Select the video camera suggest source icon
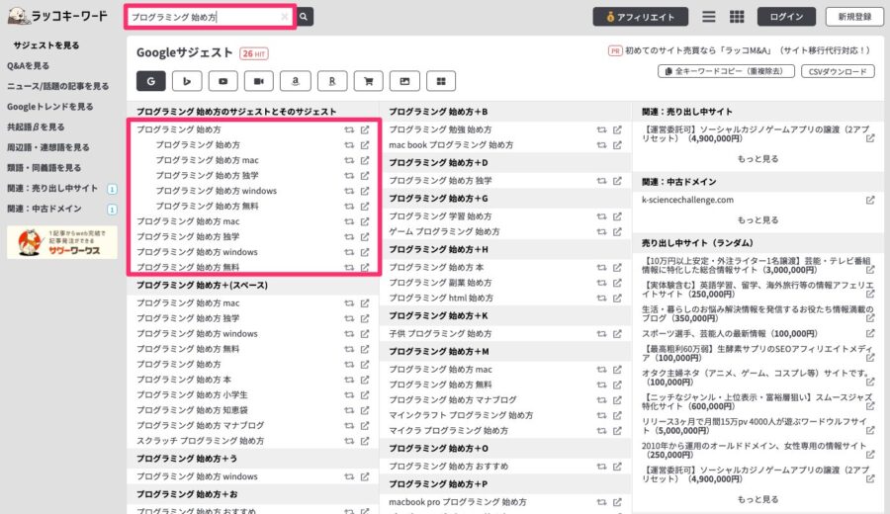Screen dimensions: 890x514 (259, 81)
